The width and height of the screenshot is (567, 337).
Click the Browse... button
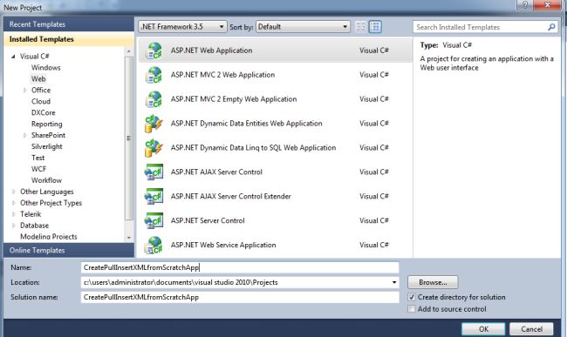point(433,282)
